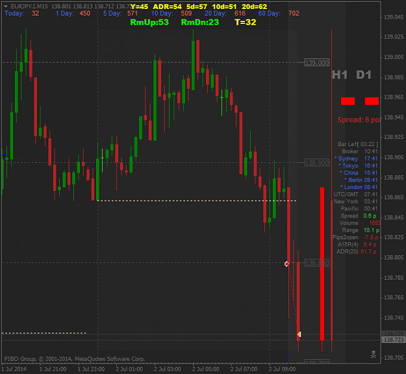Click the 5d=57 indicator label

(197, 6)
